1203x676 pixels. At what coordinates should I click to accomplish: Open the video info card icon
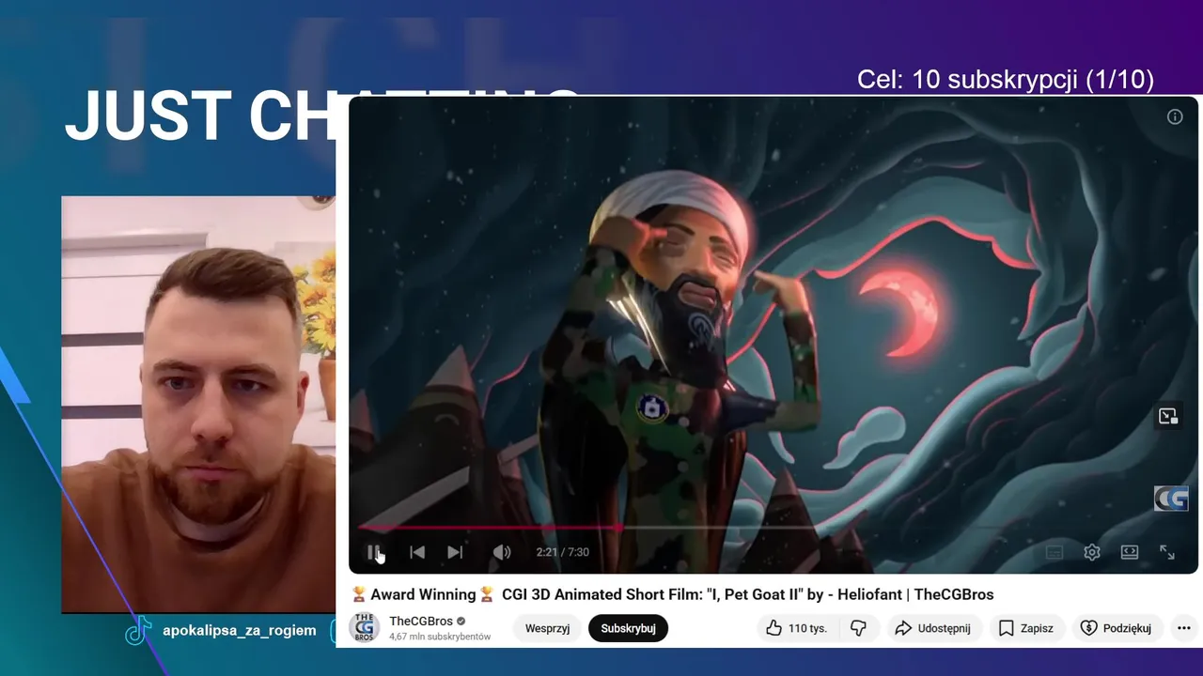[1175, 116]
